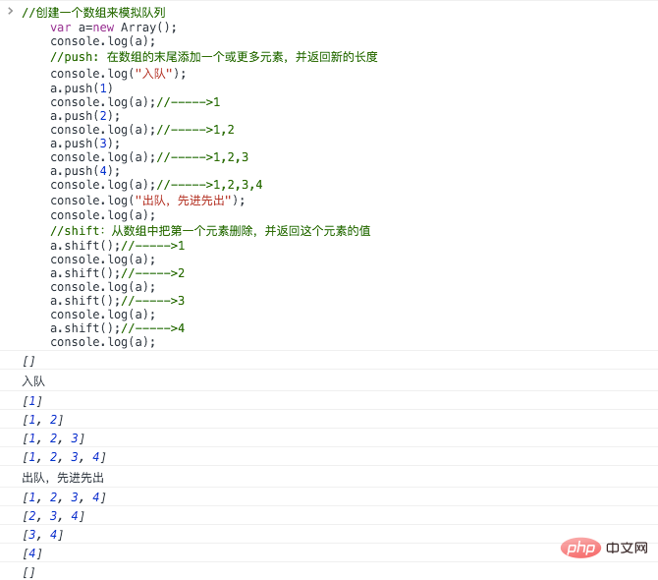
Task: Click the //shift: 从数组中把第一个元素删除 comment line
Action: point(210,231)
